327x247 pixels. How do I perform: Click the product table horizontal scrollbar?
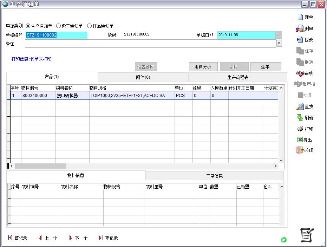pyautogui.click(x=40, y=166)
